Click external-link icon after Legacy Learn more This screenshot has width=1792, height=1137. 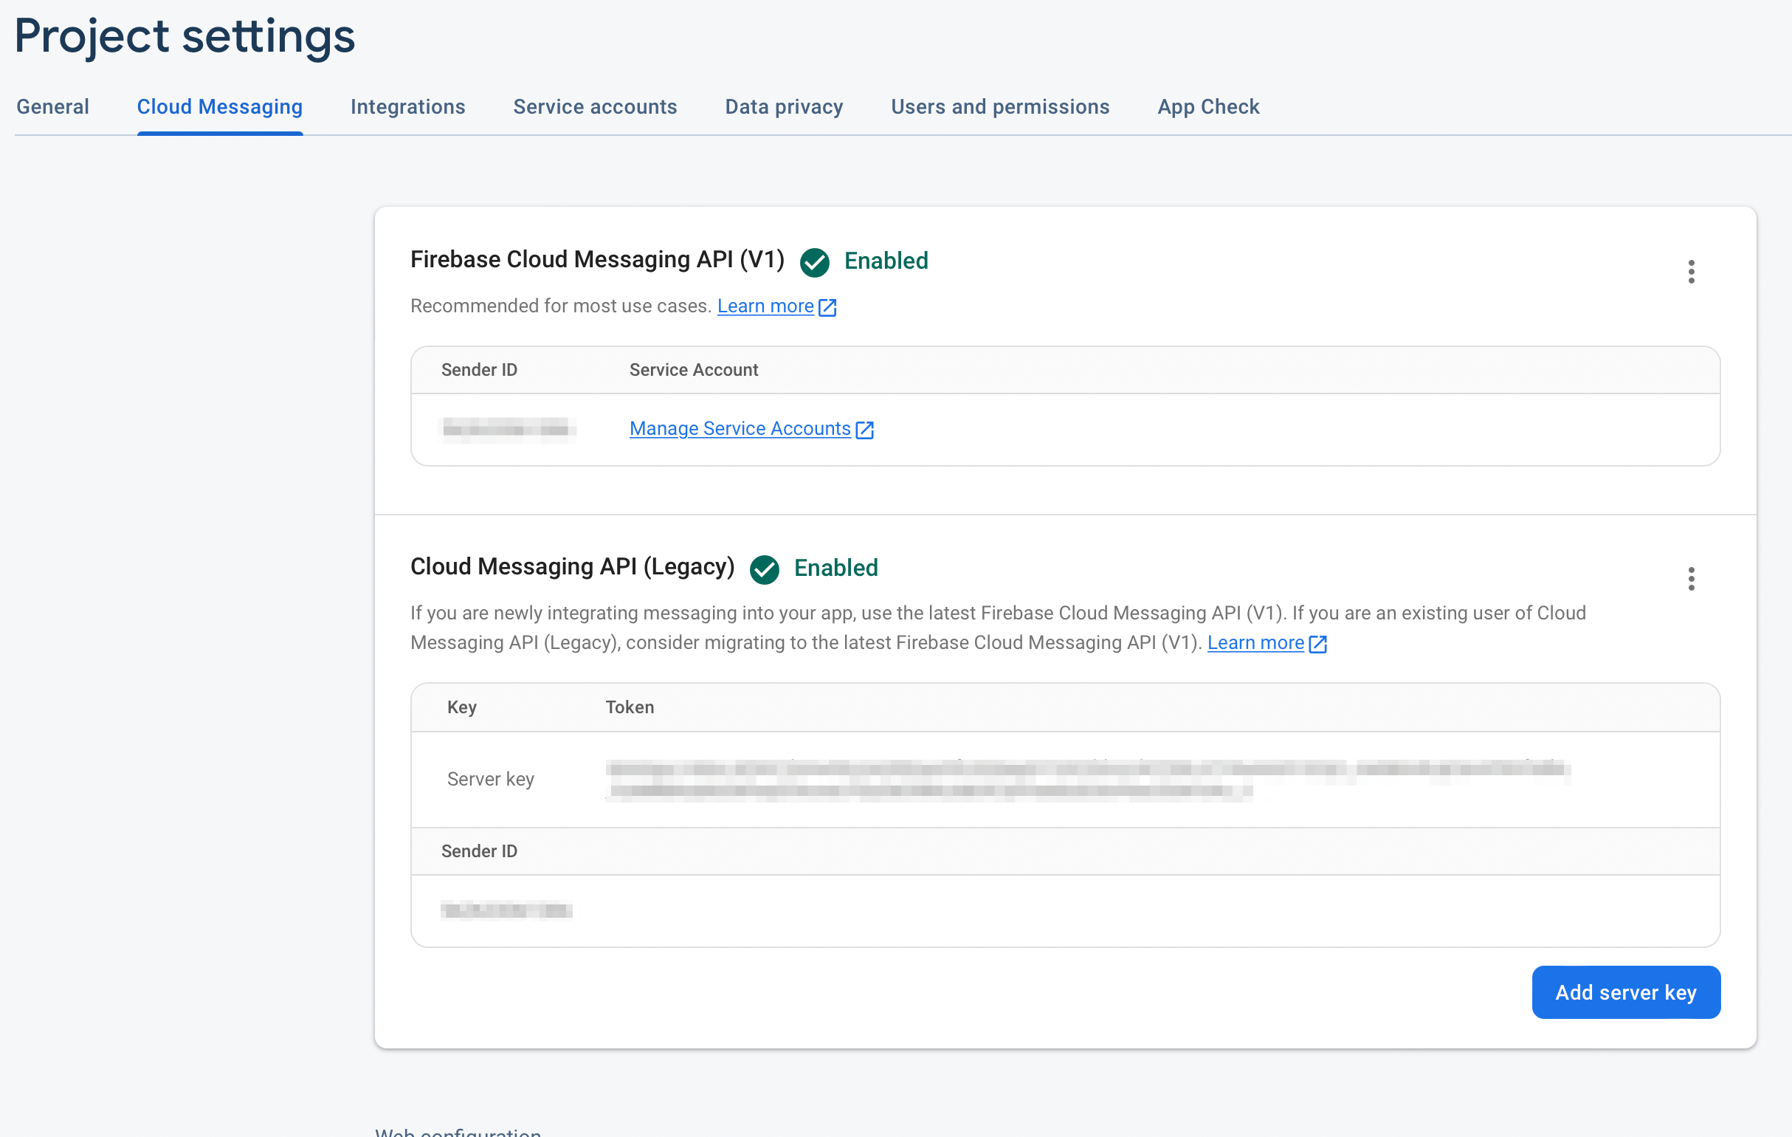1318,644
